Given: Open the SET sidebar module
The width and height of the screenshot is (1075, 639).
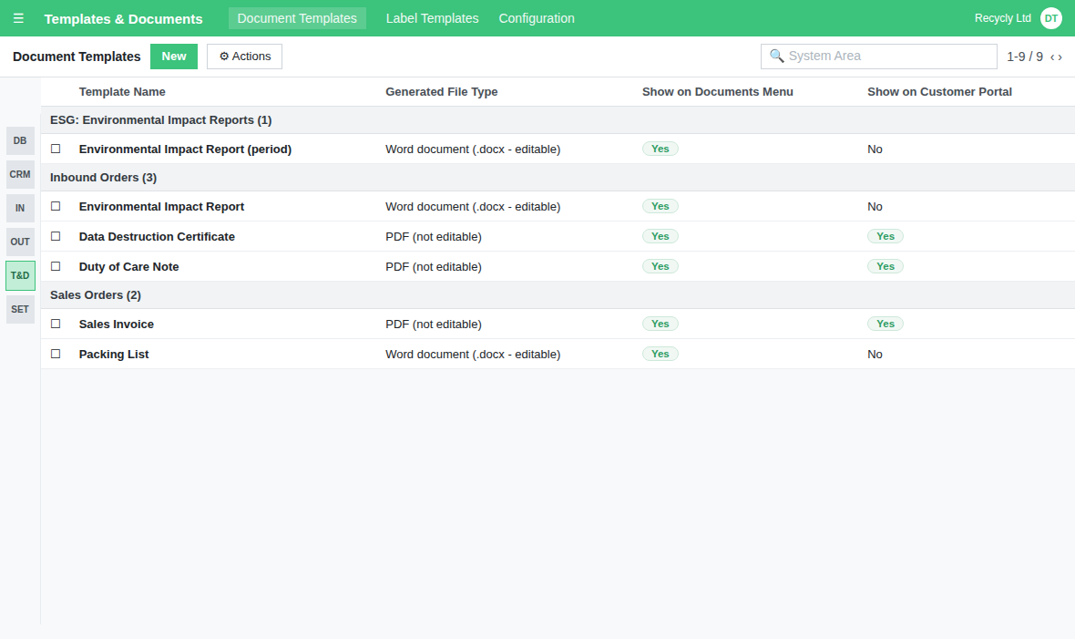Looking at the screenshot, I should coord(20,310).
